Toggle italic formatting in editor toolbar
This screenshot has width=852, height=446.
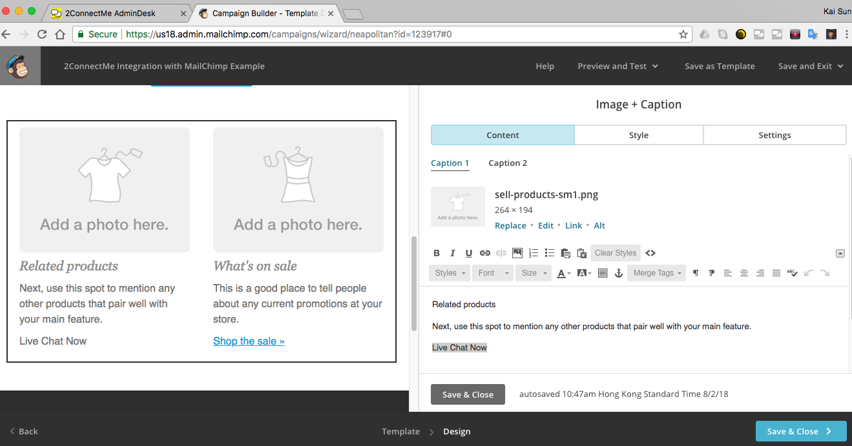(x=453, y=253)
